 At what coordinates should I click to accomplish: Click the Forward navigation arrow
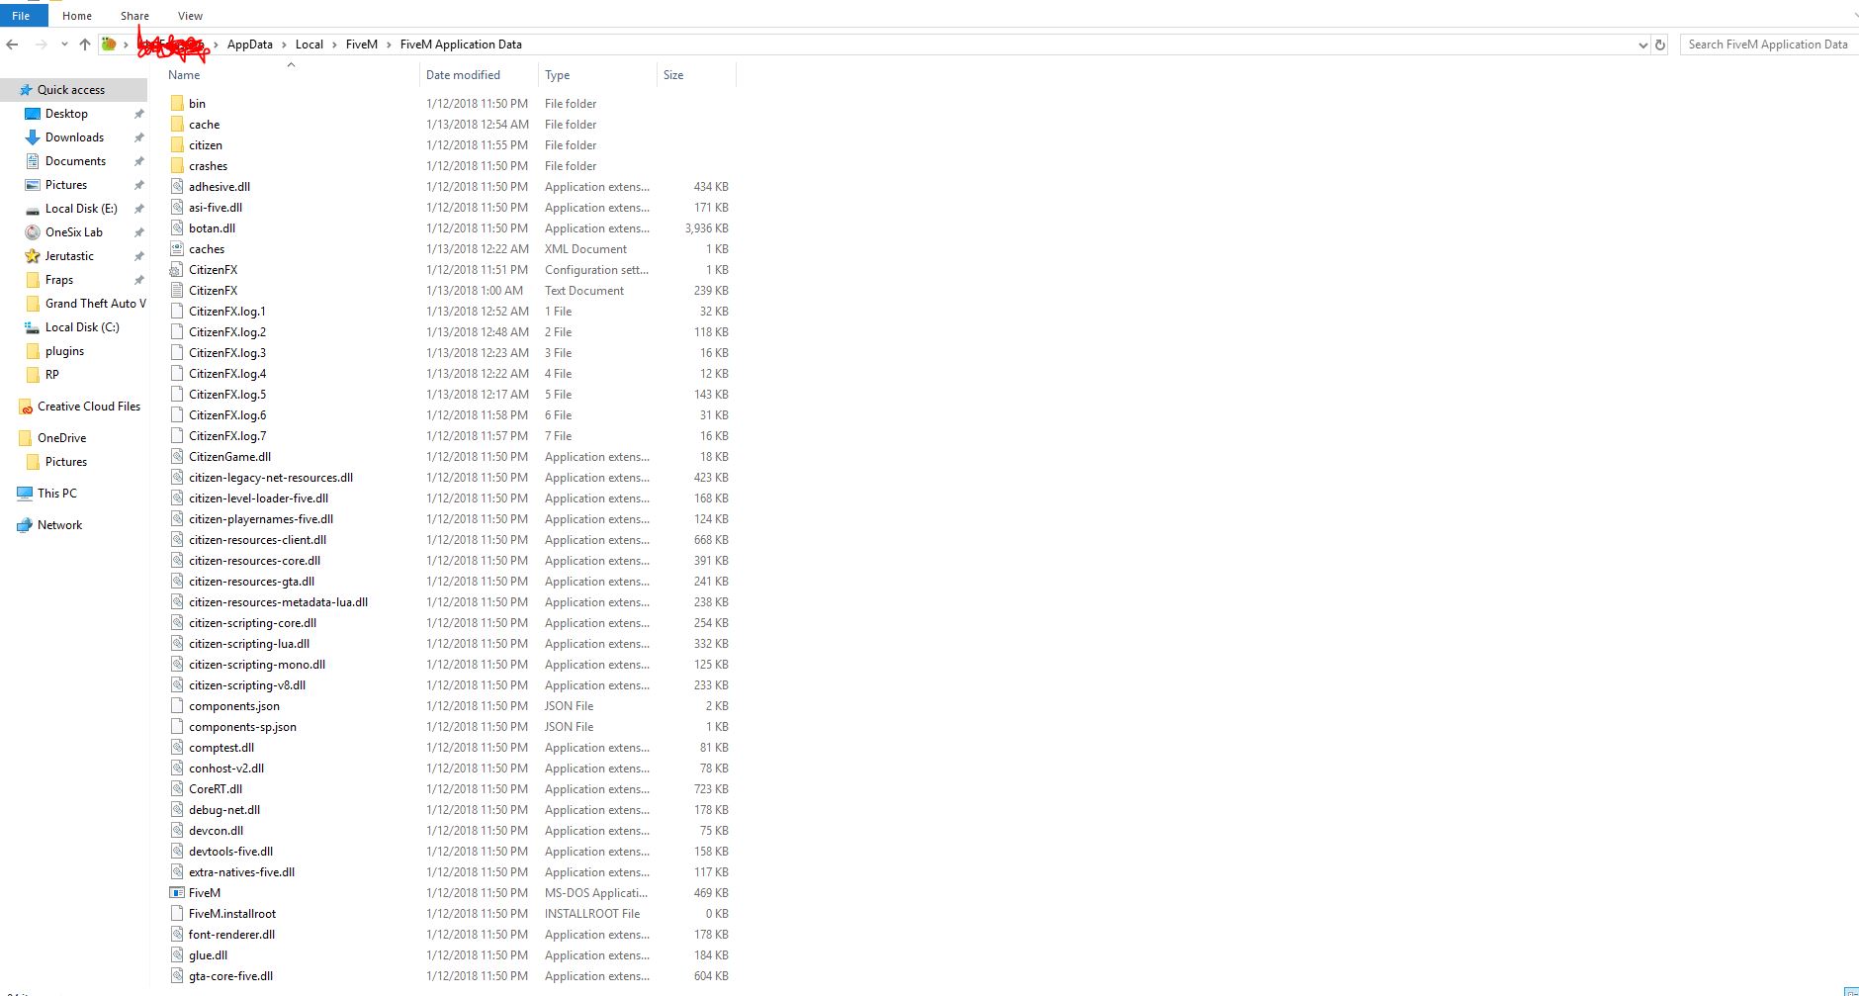point(41,45)
